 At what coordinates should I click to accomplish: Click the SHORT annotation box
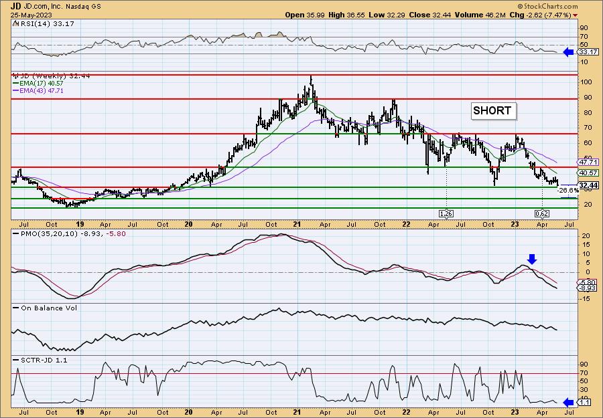point(494,111)
